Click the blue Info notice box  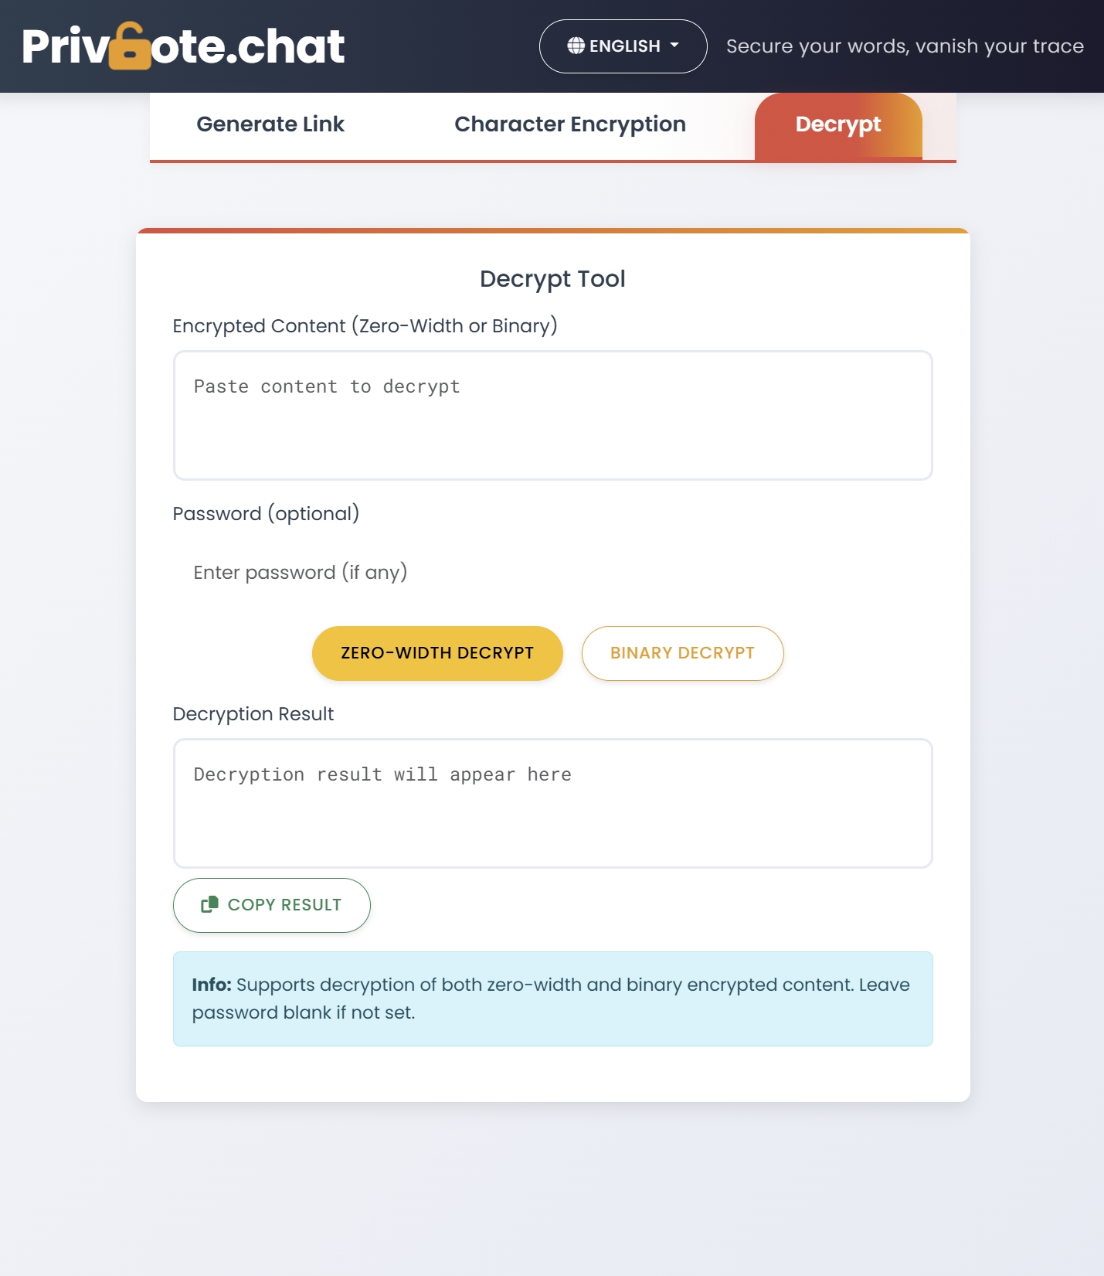click(552, 999)
